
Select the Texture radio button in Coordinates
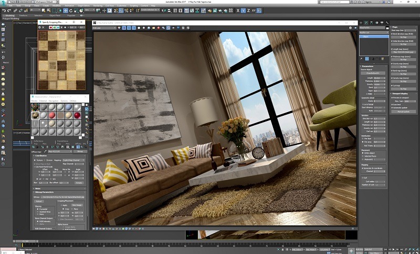coord(35,160)
